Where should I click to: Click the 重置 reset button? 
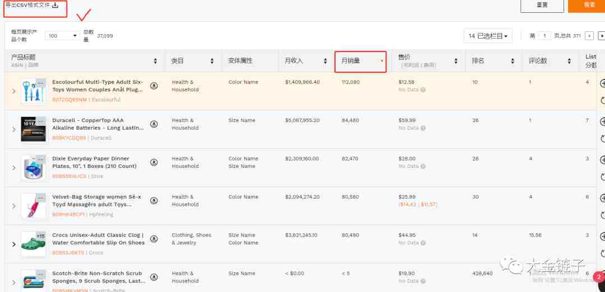point(542,5)
